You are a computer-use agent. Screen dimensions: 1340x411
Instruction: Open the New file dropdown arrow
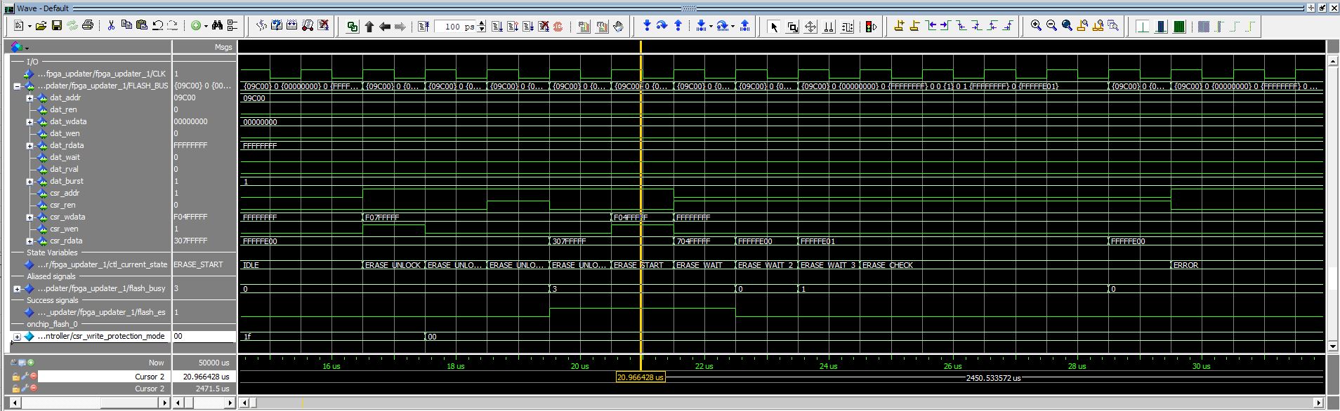(x=29, y=27)
